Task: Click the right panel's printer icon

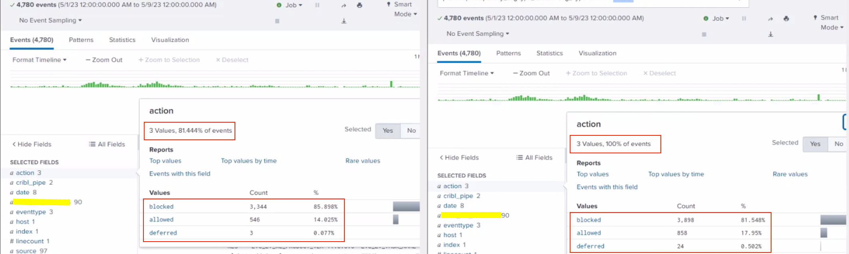Action: (786, 19)
